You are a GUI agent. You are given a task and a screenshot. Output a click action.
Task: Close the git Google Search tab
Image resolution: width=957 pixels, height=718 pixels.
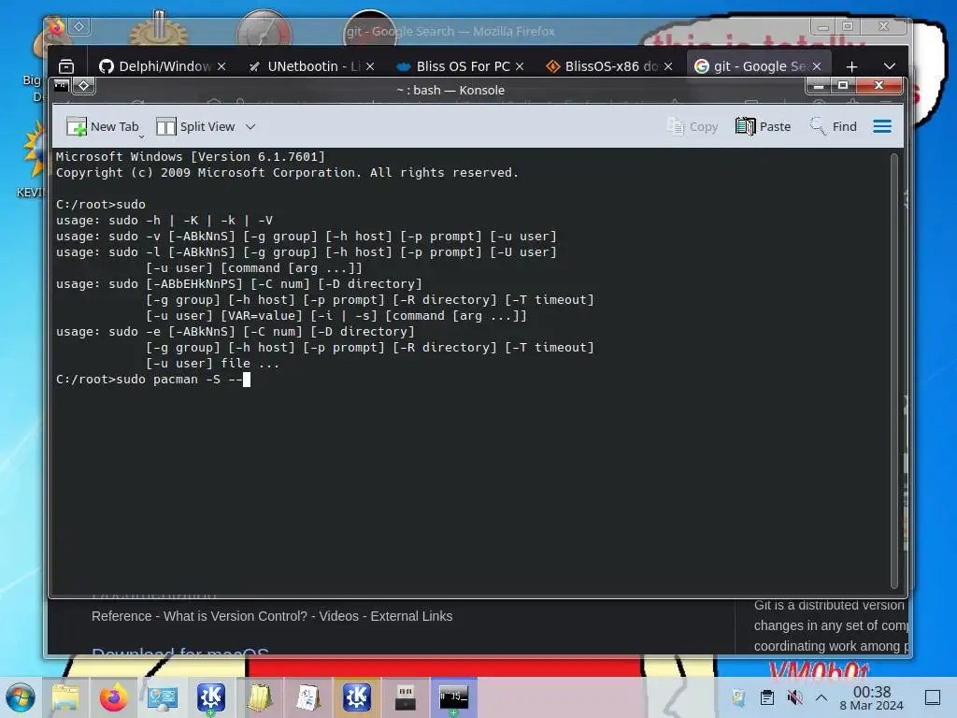pos(817,66)
